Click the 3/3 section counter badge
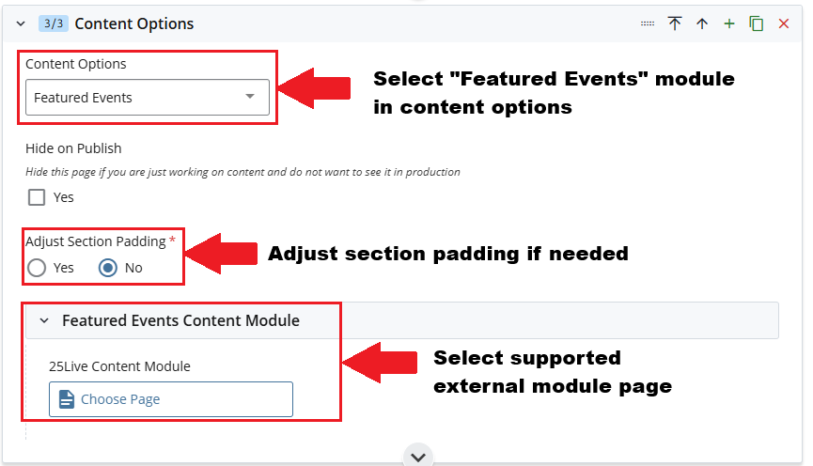Screen dimensions: 813x466 (53, 24)
